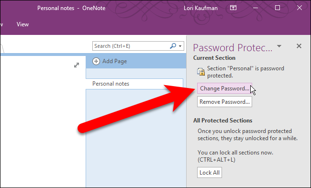Click the Ribbon Display Options icon
This screenshot has height=188, width=311.
click(x=233, y=8)
